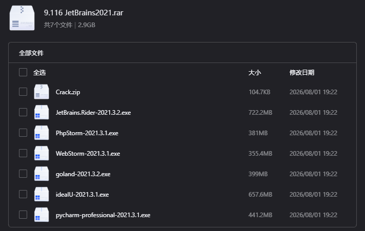The width and height of the screenshot is (365, 231).
Task: Select the goland-2021.3.2.exe file name
Action: point(83,174)
